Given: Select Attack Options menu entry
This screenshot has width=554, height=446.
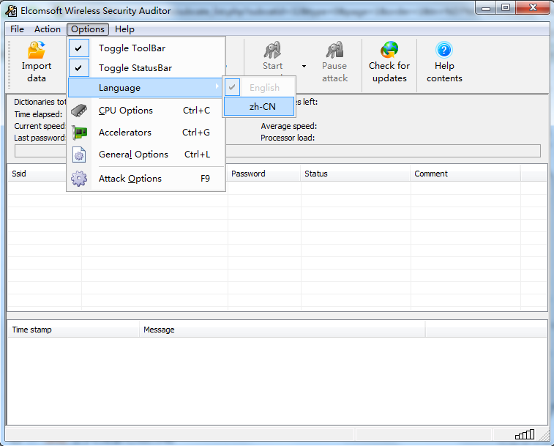Looking at the screenshot, I should click(146, 179).
